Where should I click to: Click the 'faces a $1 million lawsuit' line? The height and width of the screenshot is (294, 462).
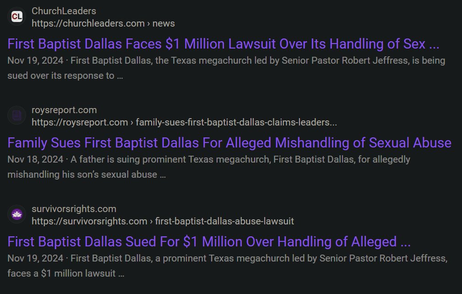(x=65, y=274)
